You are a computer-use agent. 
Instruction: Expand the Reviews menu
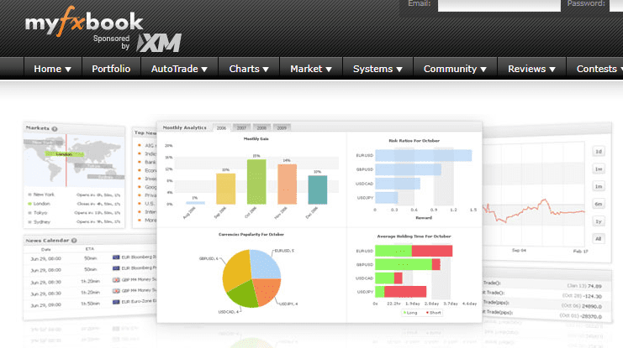pos(531,69)
